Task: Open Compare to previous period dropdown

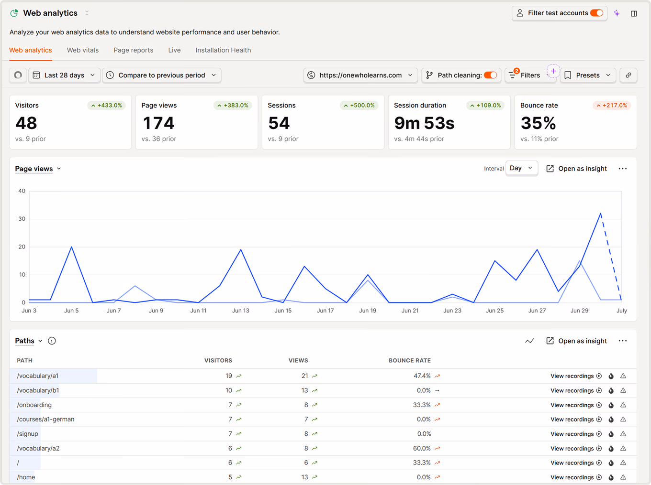Action: point(162,75)
